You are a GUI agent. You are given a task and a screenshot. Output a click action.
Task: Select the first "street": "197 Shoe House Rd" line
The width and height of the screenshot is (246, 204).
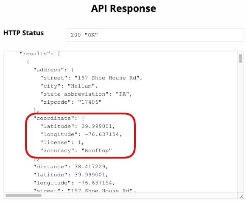91,78
